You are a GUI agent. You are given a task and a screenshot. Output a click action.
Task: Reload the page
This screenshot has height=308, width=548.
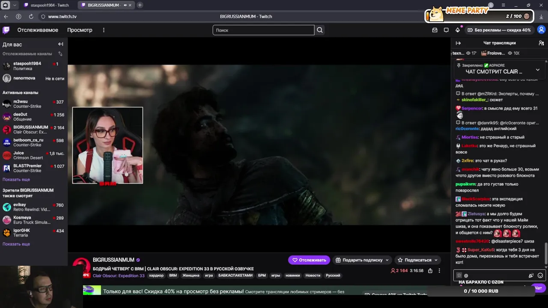(x=31, y=16)
